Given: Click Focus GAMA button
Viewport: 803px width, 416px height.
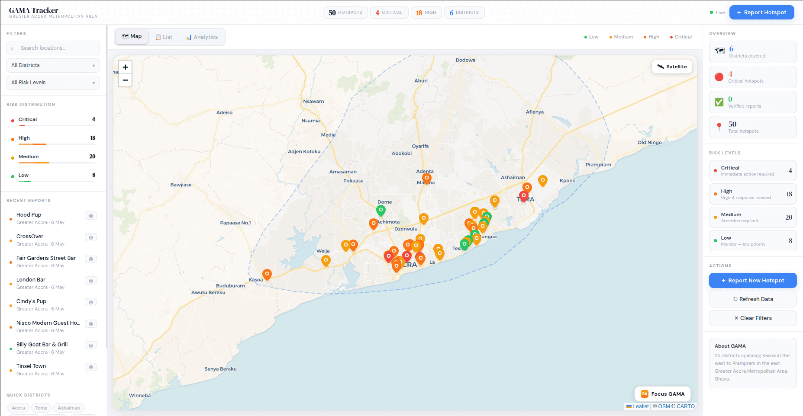Looking at the screenshot, I should [663, 394].
